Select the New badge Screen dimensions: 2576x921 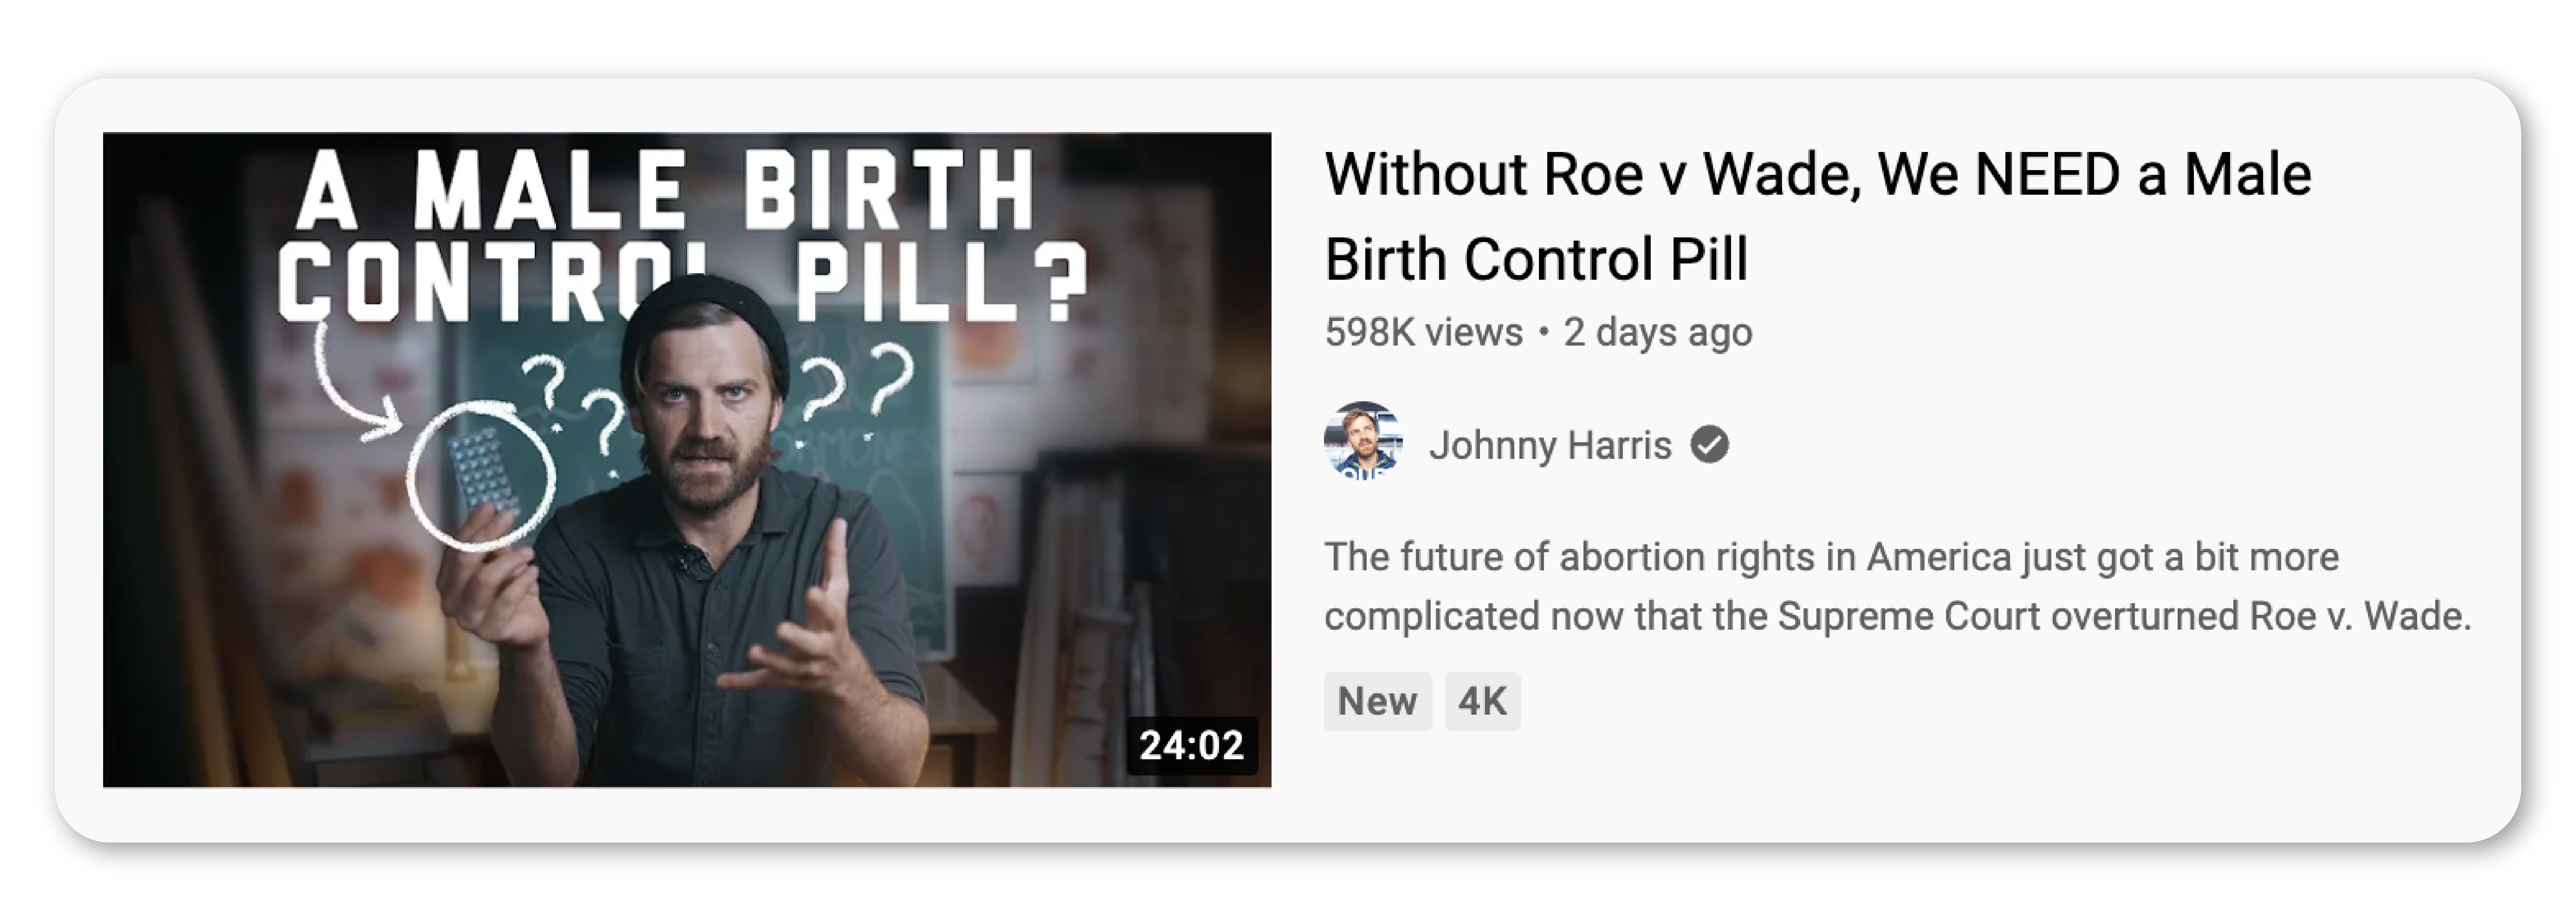click(1377, 701)
